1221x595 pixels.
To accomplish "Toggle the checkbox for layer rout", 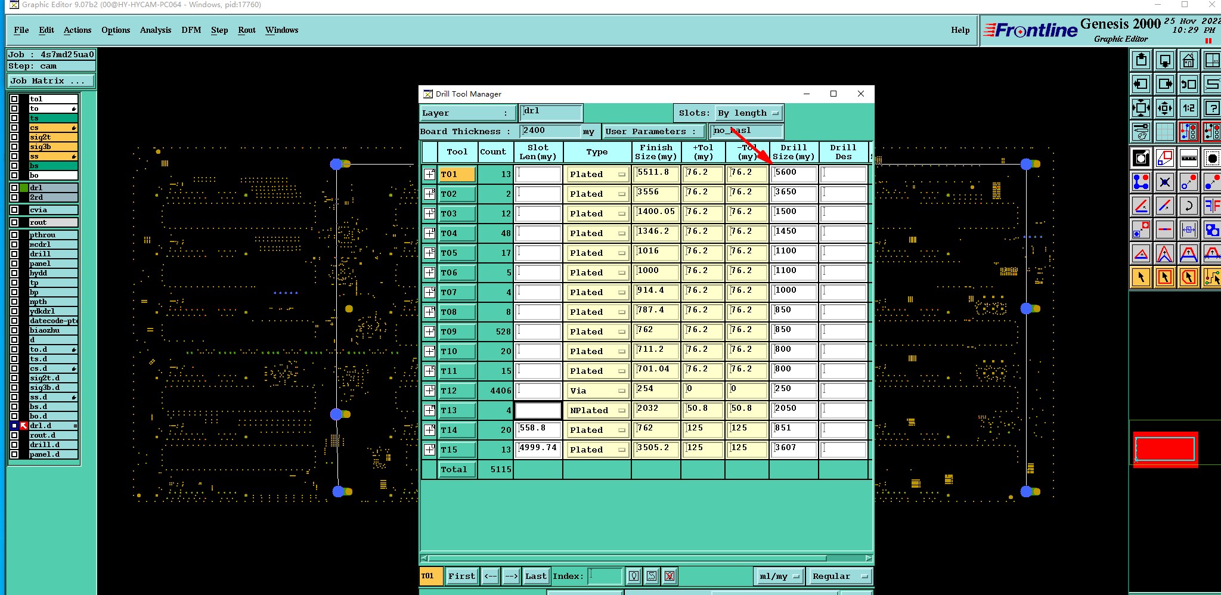I will (x=14, y=222).
